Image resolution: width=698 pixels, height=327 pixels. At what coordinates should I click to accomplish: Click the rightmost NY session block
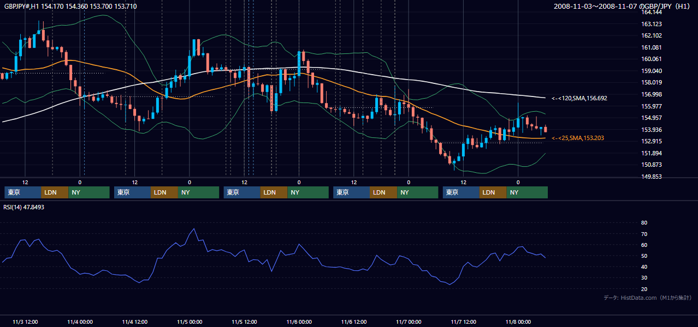click(527, 192)
